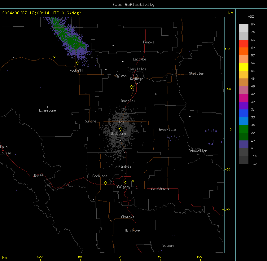
Task: Click the Okotoks town label
Action: [128, 217]
